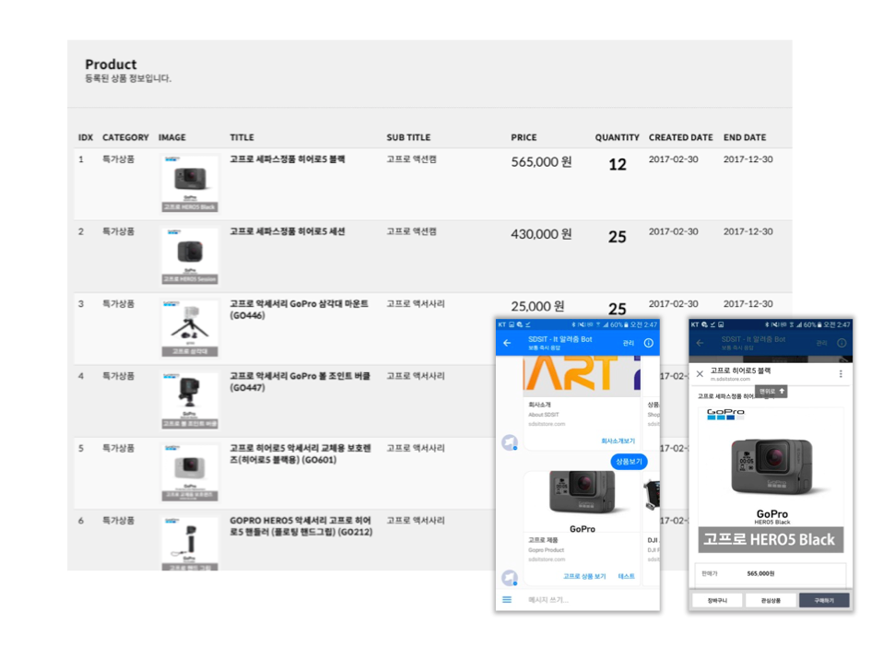
Task: Click the PRICE column header
Action: pyautogui.click(x=524, y=137)
